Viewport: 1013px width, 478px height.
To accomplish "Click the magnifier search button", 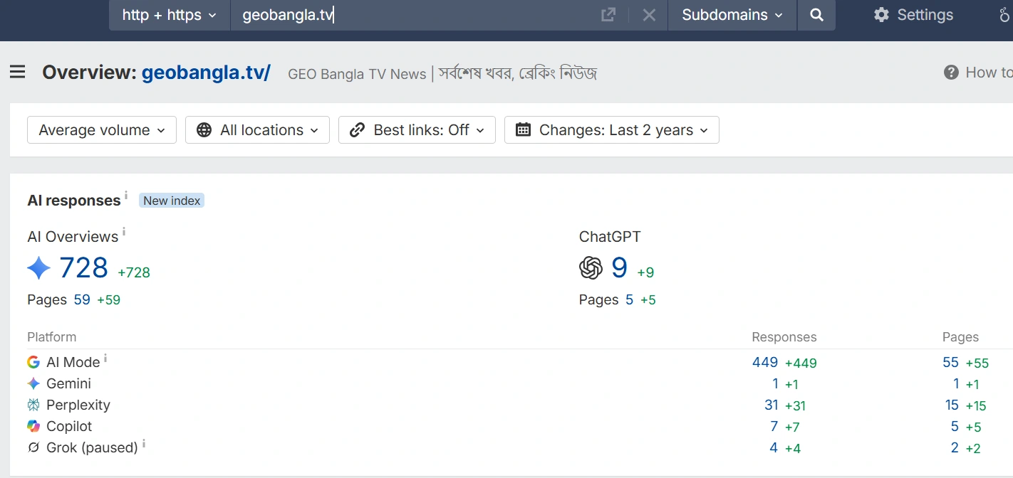I will [x=816, y=15].
